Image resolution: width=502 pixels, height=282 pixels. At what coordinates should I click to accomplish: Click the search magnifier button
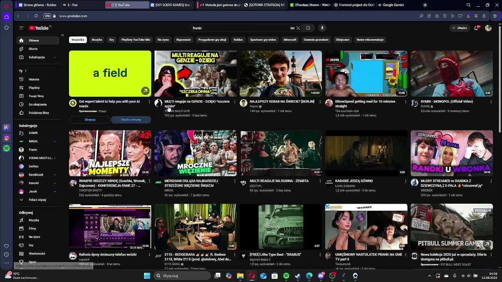point(308,28)
